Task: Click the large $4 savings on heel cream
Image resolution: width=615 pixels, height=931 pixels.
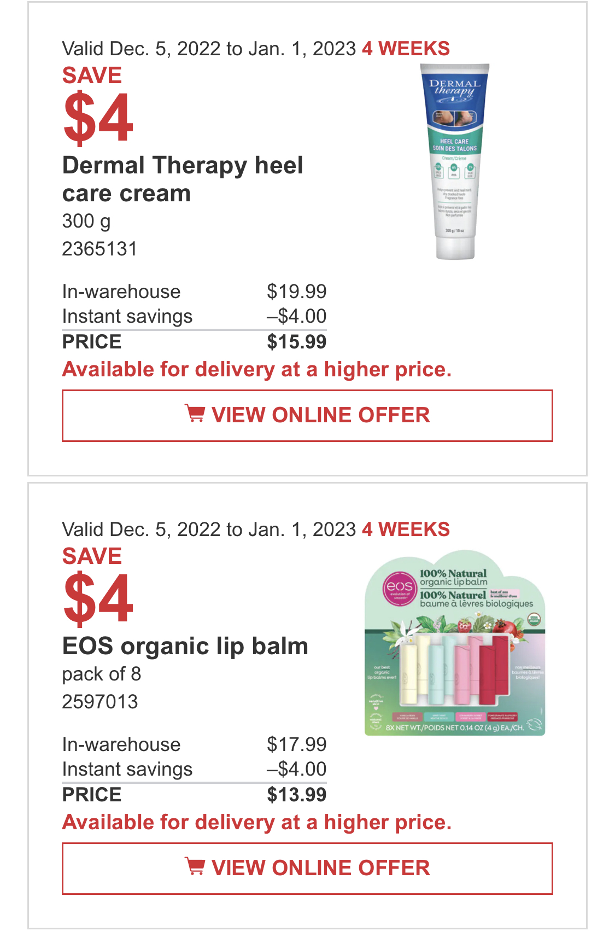Action: pos(98,118)
